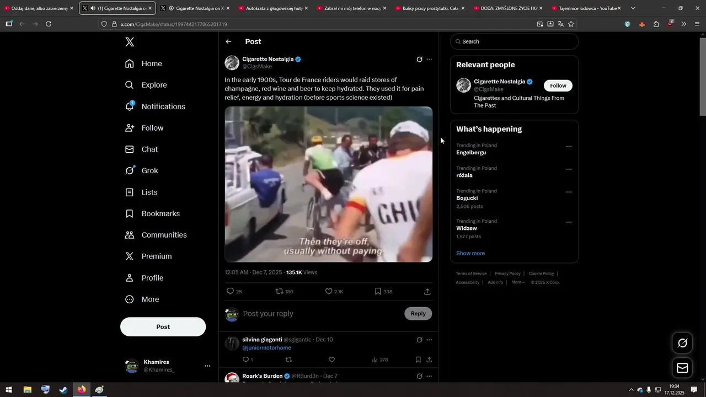Screen dimensions: 706x397
Task: Open options for the Engelbergu trend
Action: (x=569, y=147)
